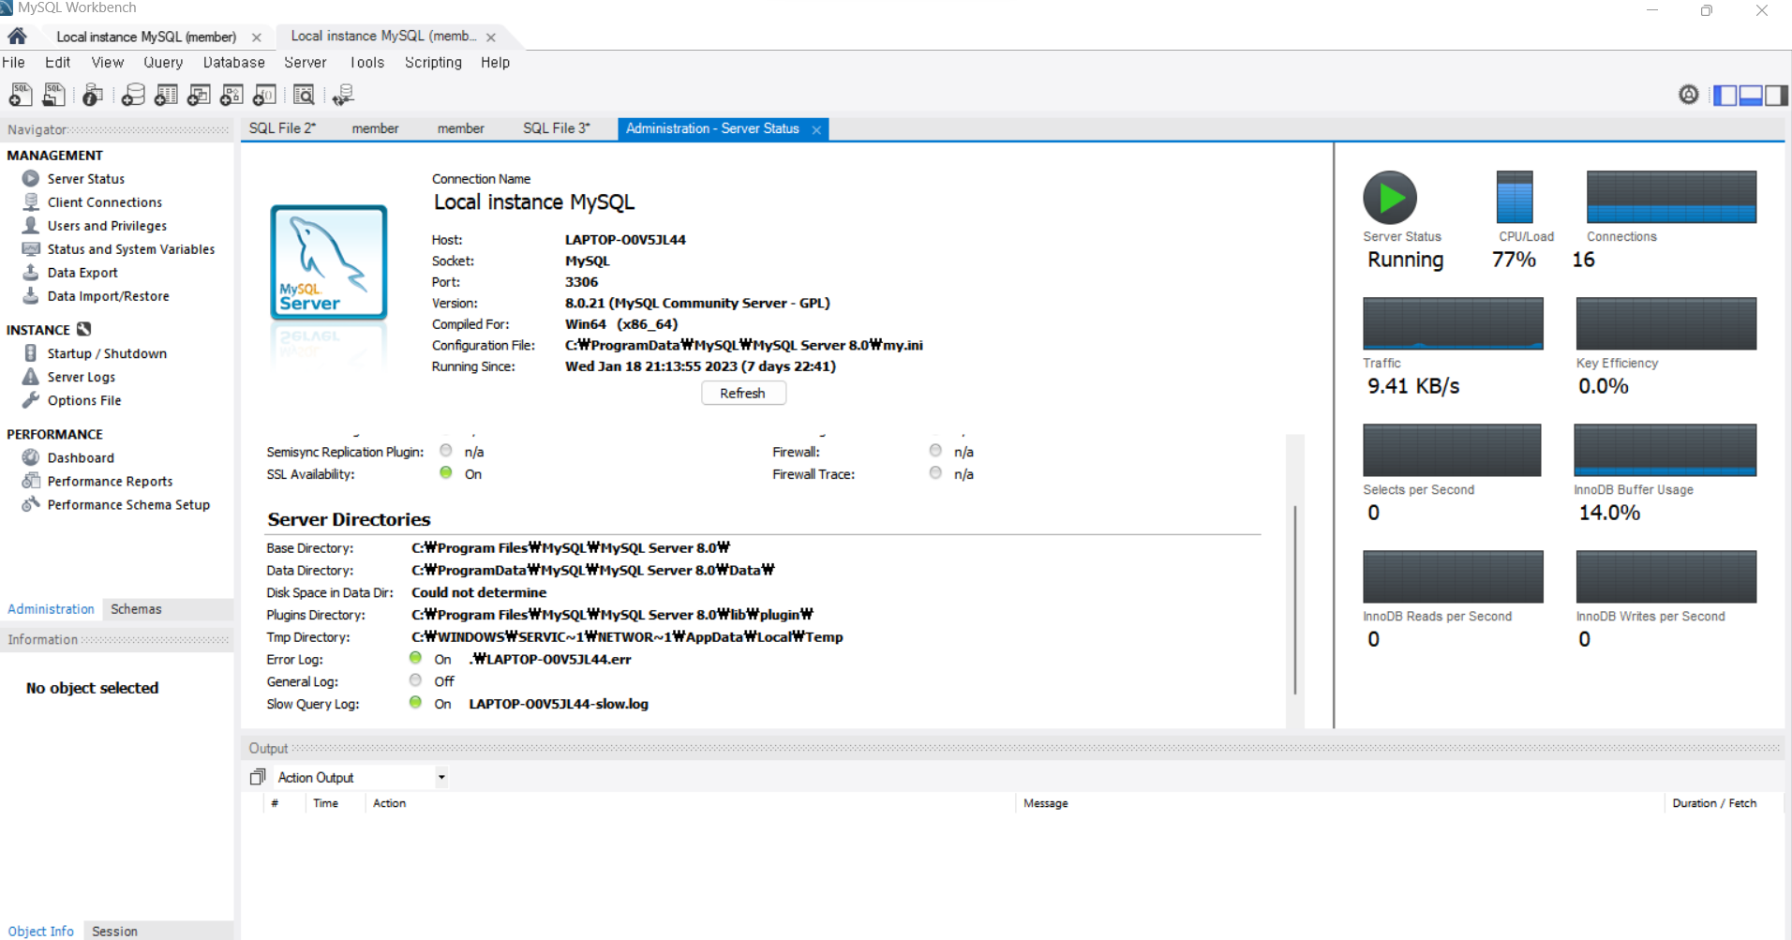Create a new SQL tab icon
Image resolution: width=1792 pixels, height=940 pixels.
pos(21,95)
